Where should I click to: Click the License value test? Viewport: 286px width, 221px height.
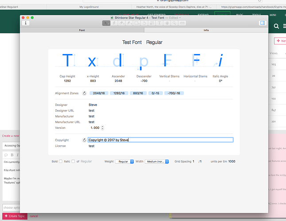click(92, 146)
